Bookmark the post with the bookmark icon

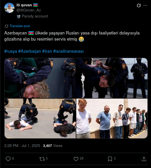click(110, 159)
